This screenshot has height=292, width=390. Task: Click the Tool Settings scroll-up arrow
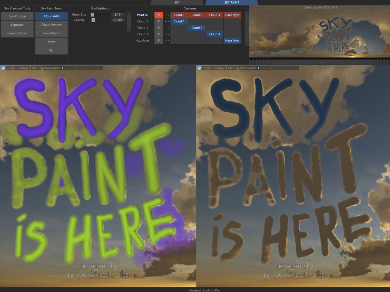point(129,13)
